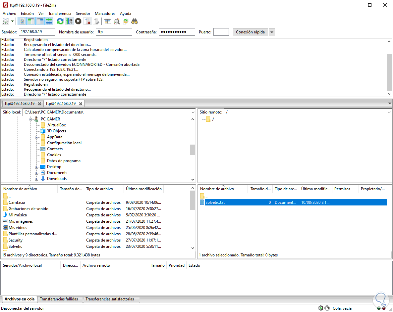Screen dimensions: 393x312
Task: Toggle local directory tree display
Action: pos(31,21)
